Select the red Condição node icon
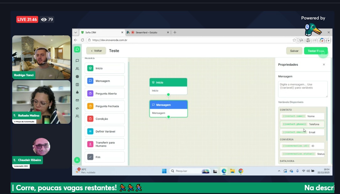 click(x=90, y=119)
